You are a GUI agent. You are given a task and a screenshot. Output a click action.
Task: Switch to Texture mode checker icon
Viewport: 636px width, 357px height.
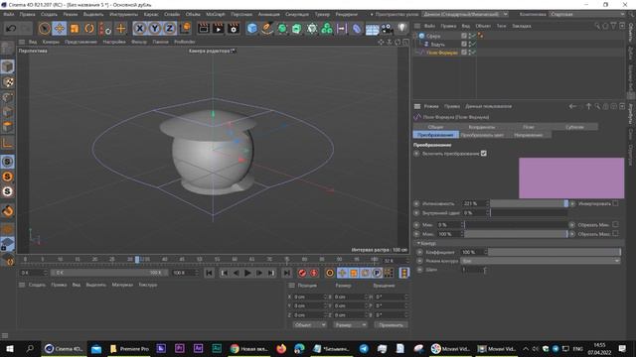[x=7, y=82]
